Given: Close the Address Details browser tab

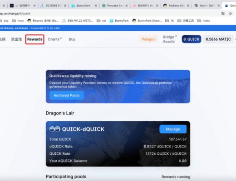Looking at the screenshot, I should 188,5.
